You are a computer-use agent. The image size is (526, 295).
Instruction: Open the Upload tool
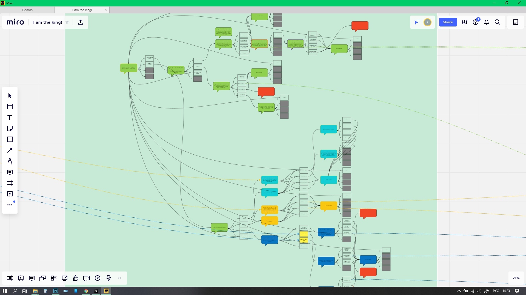coord(10,194)
